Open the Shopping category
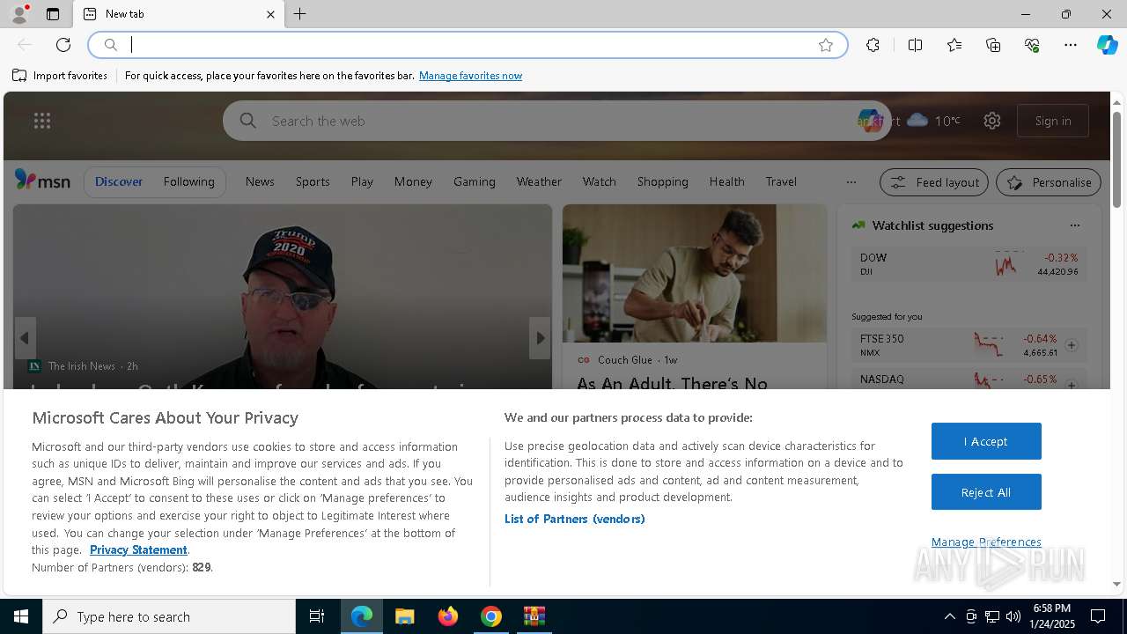The width and height of the screenshot is (1127, 634). (x=662, y=181)
